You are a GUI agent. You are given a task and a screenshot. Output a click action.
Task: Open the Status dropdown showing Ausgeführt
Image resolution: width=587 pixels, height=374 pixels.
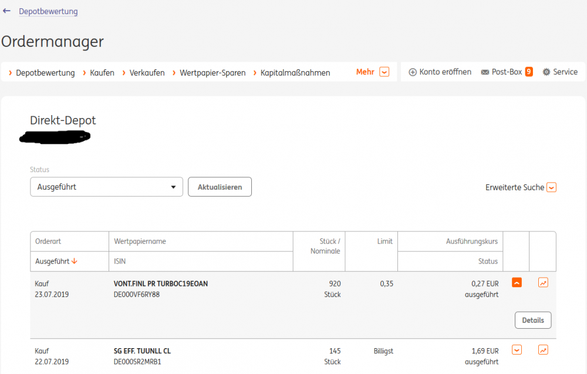[x=106, y=187]
